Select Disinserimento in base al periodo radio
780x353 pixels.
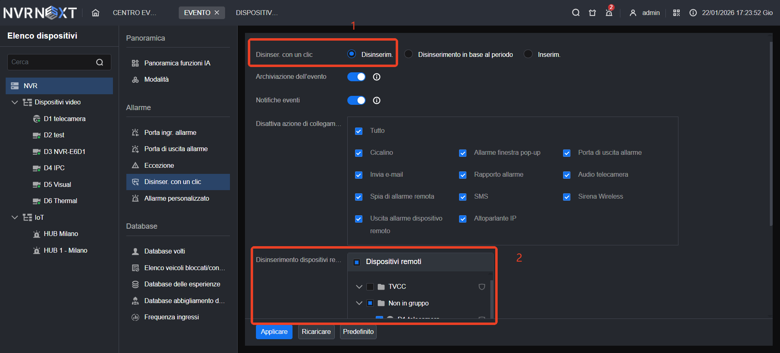[x=409, y=54]
